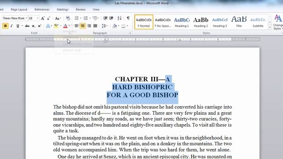The image size is (283, 159).
Task: Apply paragraph Shading with the paint bucket
Action: [115, 26]
